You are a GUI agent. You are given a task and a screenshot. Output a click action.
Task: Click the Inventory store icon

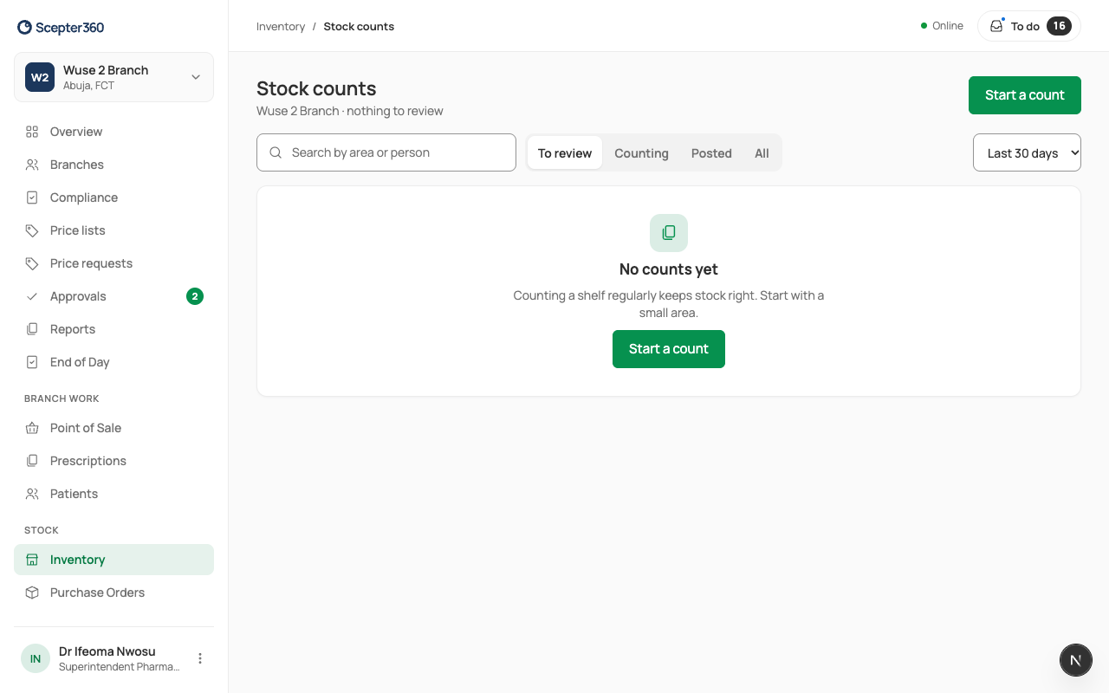[x=32, y=560]
